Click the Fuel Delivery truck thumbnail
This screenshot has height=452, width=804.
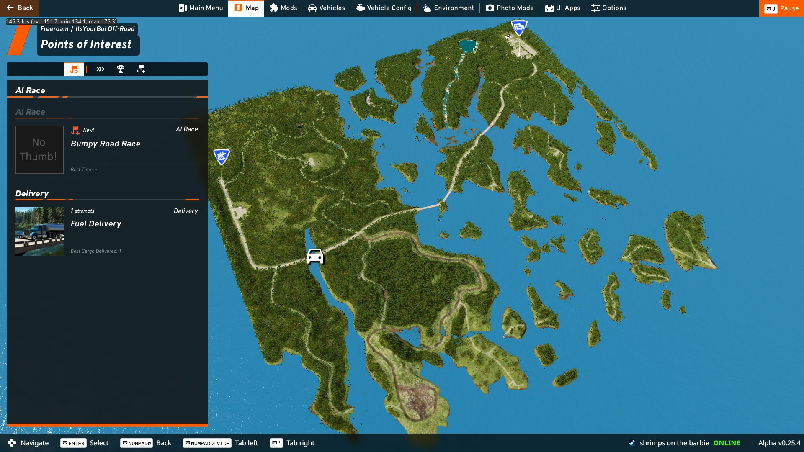point(39,231)
